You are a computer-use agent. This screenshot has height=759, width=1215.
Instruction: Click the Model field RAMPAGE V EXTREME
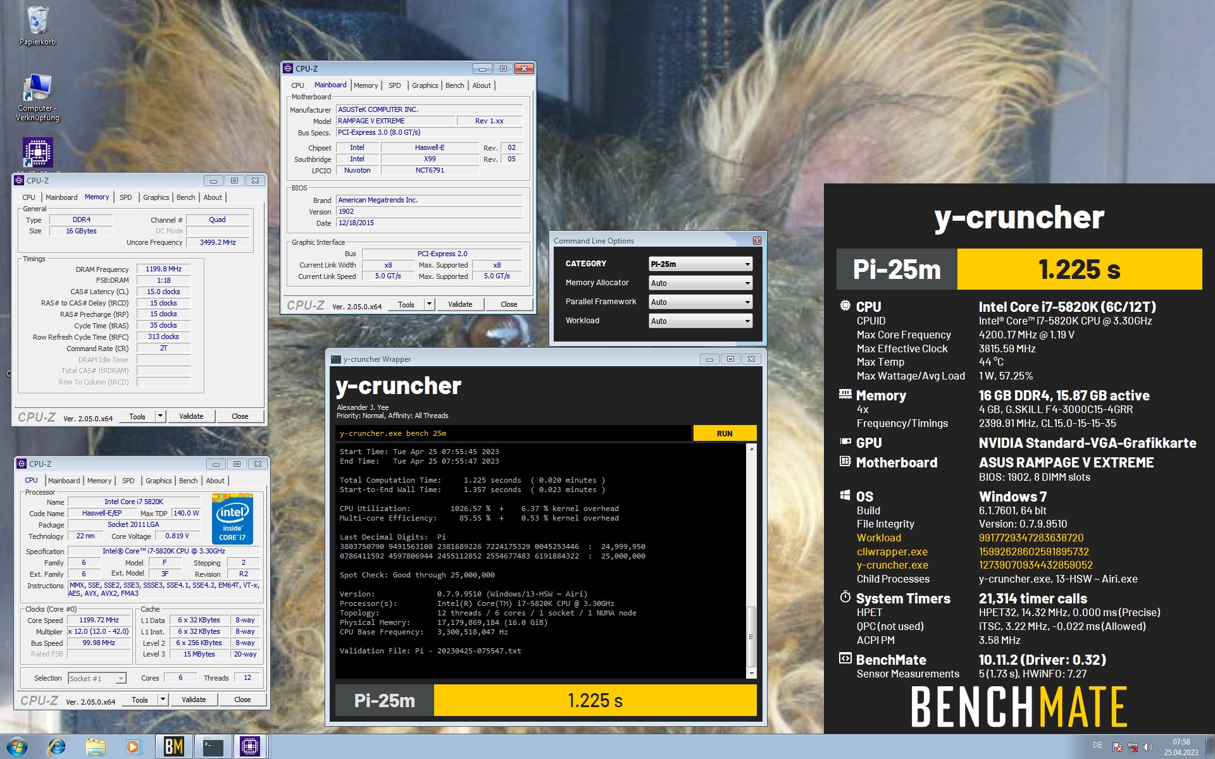[396, 121]
